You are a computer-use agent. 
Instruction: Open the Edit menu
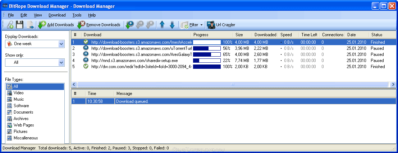(x=24, y=15)
